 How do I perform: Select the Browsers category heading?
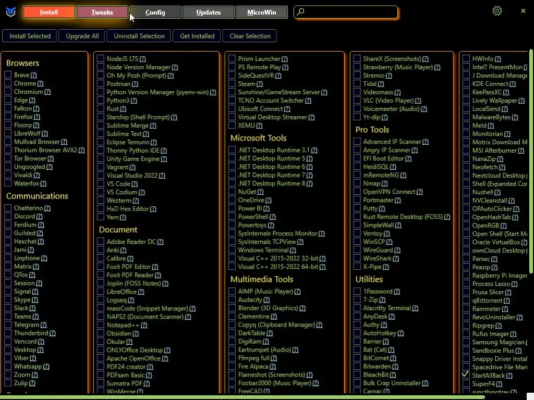click(x=22, y=63)
